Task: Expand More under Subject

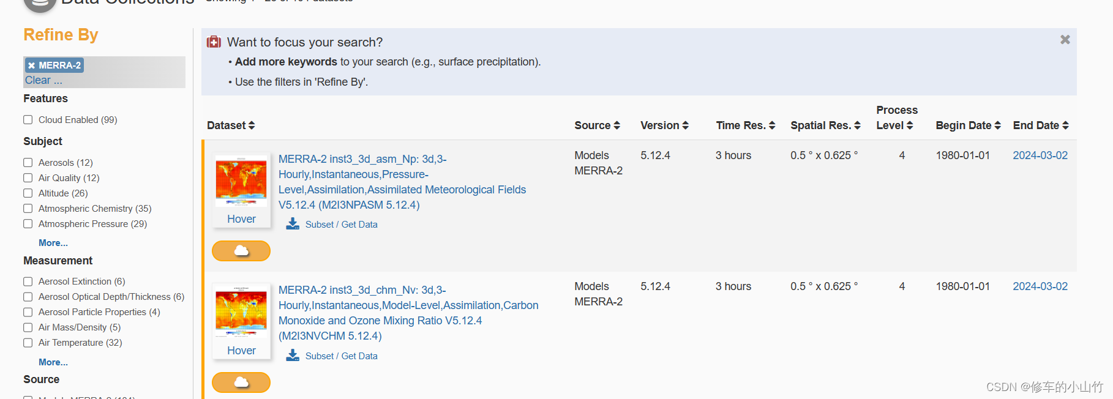Action: 53,243
